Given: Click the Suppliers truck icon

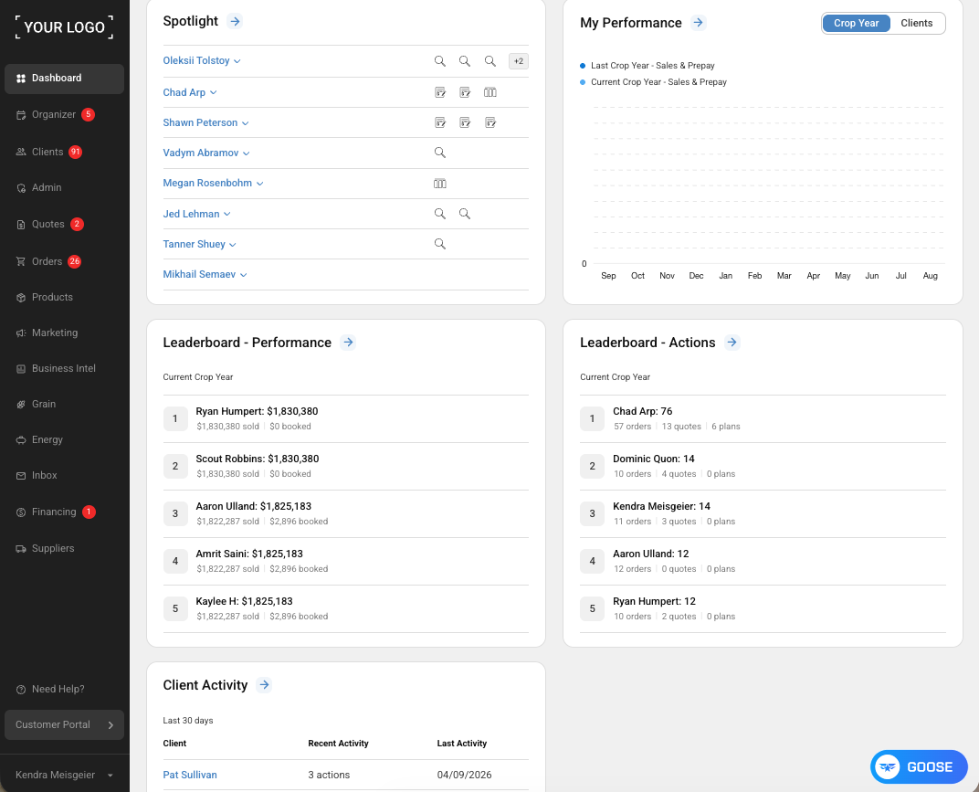Looking at the screenshot, I should tap(21, 548).
